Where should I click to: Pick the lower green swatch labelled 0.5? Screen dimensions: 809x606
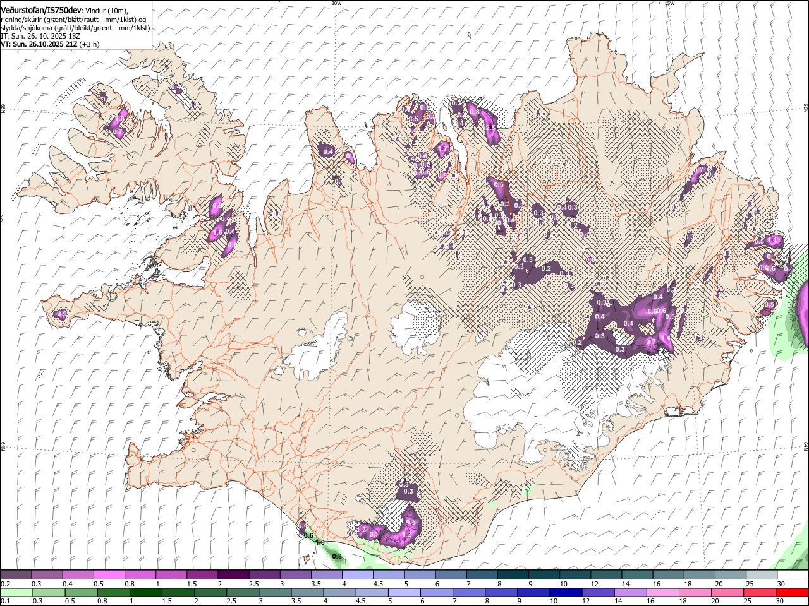[82, 592]
